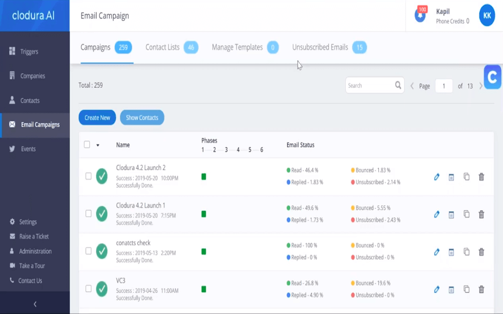Open Settings gear in sidebar
This screenshot has width=503, height=314.
23,222
